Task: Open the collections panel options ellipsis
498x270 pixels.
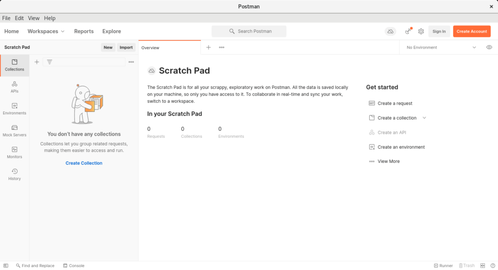Action: pos(131,62)
